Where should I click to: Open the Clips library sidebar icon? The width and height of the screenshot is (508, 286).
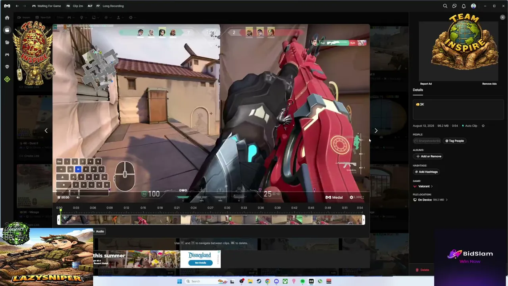click(7, 30)
